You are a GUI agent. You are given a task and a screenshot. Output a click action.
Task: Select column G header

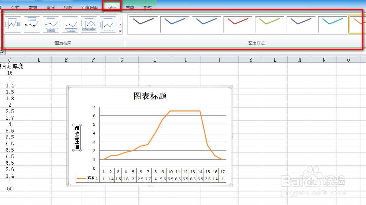(122, 60)
